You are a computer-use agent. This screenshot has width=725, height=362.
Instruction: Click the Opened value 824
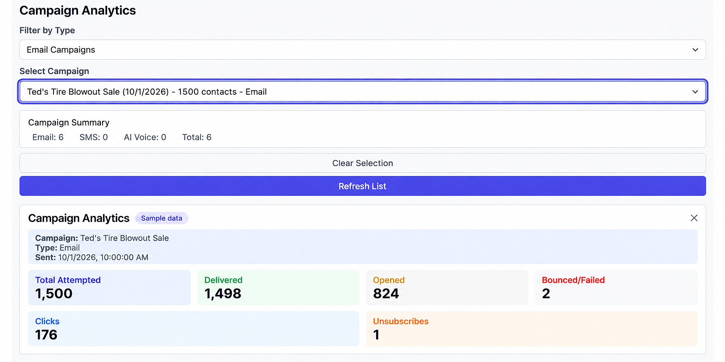[386, 294]
